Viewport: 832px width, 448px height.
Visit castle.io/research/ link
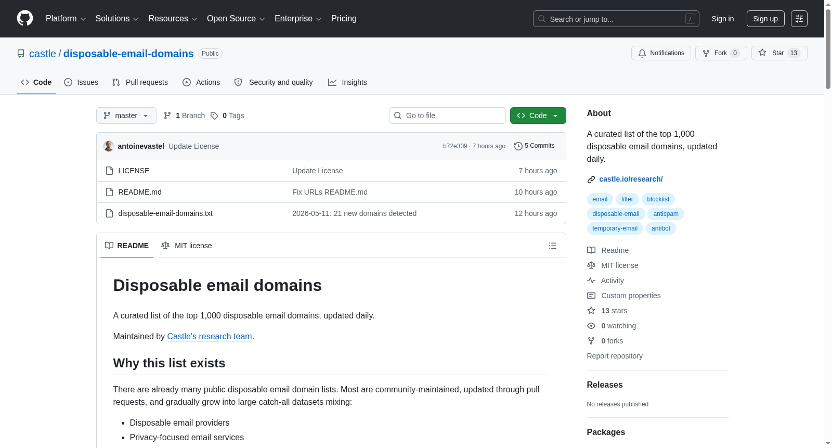tap(631, 180)
